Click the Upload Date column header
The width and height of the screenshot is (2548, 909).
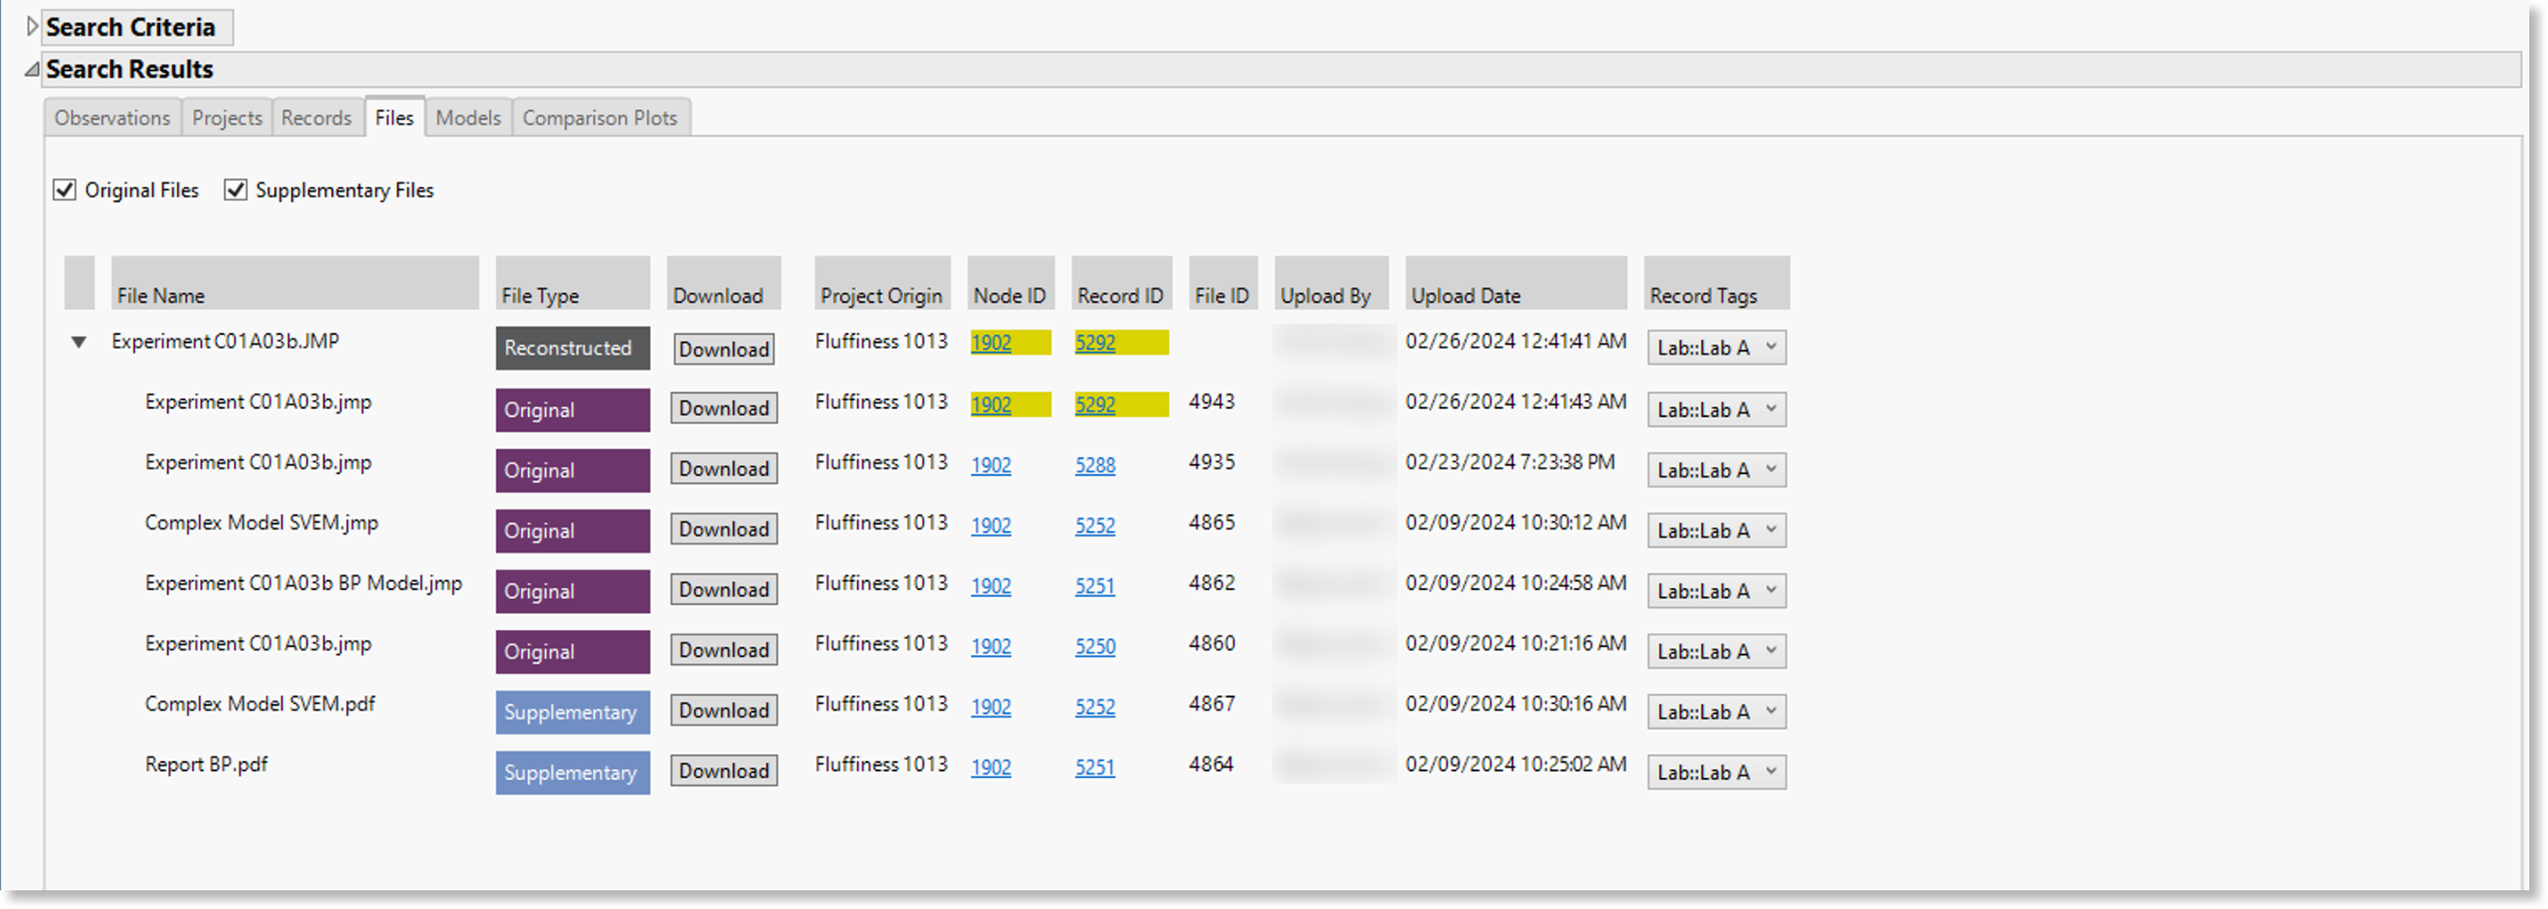coord(1515,282)
